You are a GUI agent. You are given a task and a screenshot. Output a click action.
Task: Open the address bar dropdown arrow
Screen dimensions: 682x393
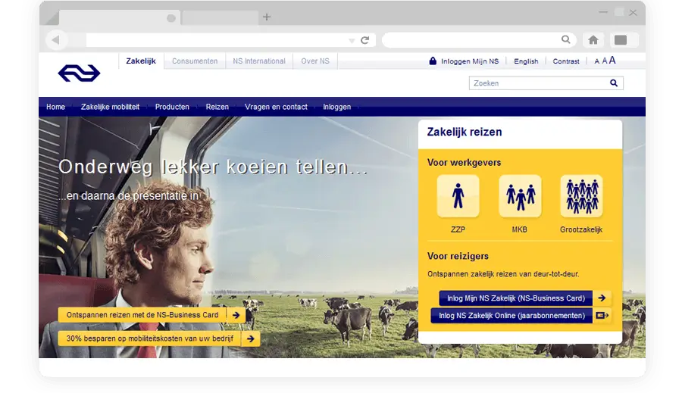point(352,40)
